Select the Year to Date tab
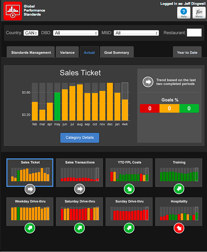 [187, 52]
